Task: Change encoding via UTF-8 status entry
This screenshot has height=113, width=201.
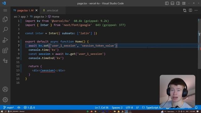Action: [129, 107]
